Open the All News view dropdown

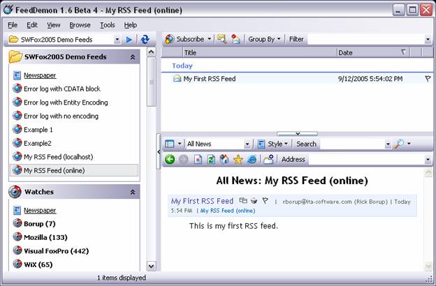(247, 144)
